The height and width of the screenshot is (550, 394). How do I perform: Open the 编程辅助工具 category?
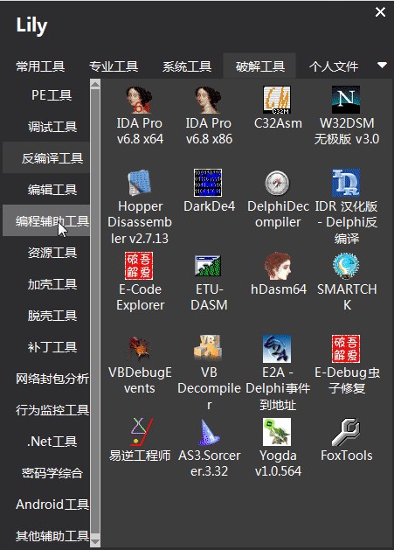click(46, 220)
